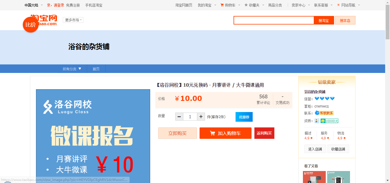Click the 进入店铺 button
The image size is (390, 183).
(315, 149)
